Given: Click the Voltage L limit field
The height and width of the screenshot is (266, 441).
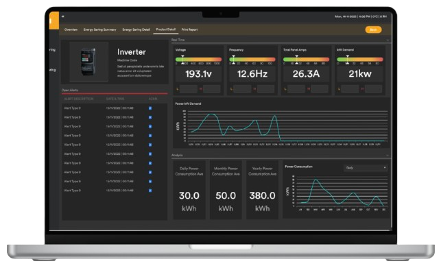Looking at the screenshot, I should pos(189,89).
